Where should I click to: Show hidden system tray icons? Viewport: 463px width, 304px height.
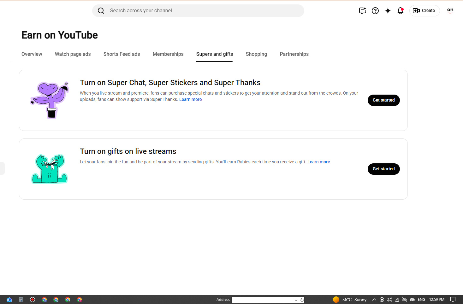coord(374,300)
